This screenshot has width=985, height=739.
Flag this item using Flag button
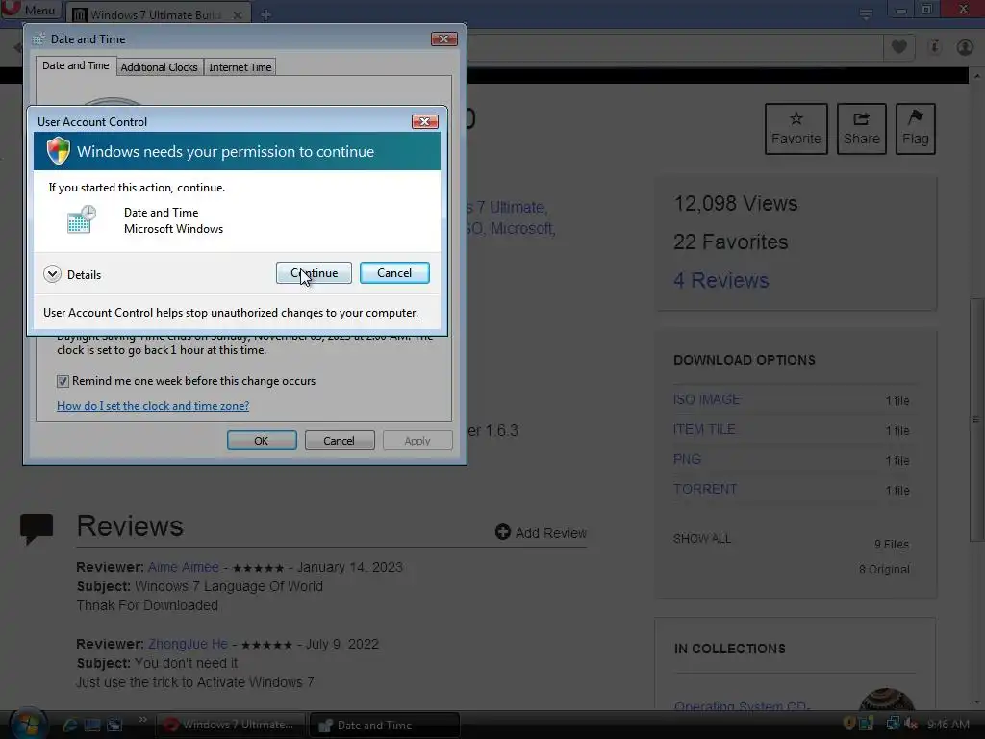point(916,129)
